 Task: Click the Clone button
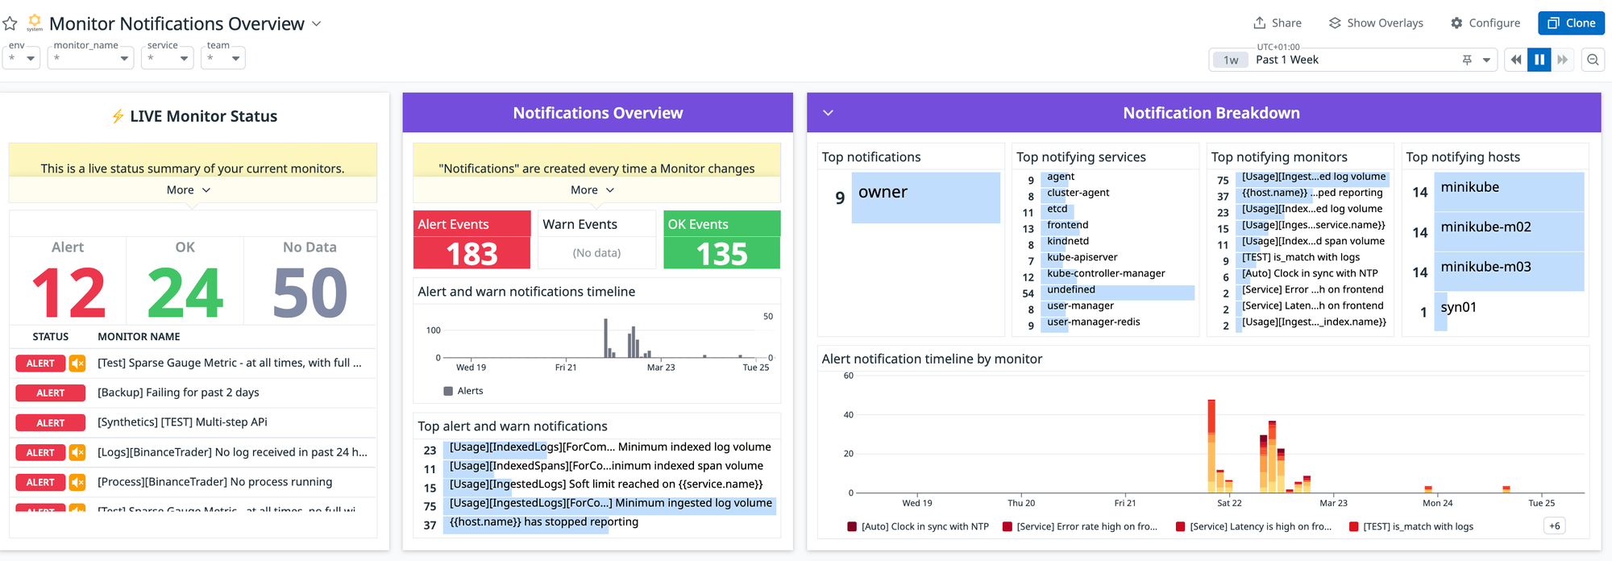[x=1571, y=23]
